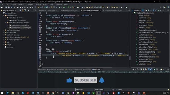Click Display Selected Console icon
This screenshot has height=95, width=170.
[157, 69]
